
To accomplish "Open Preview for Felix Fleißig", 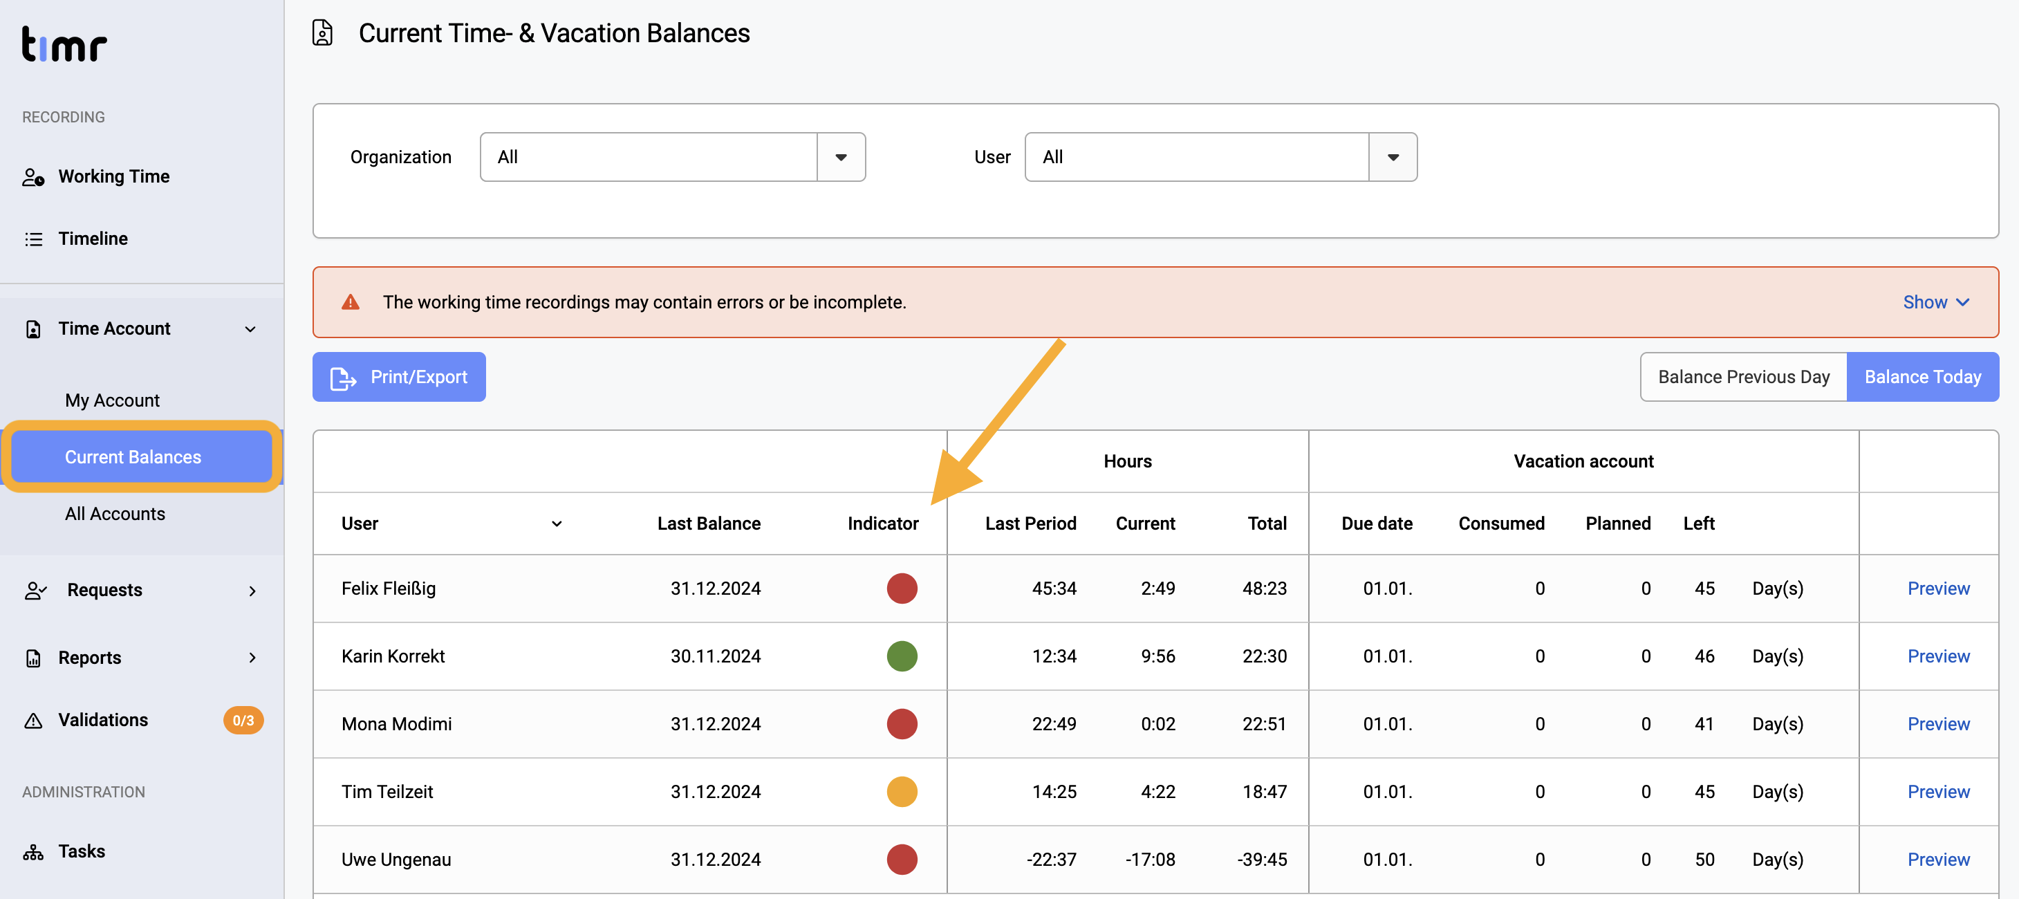I will click(x=1937, y=588).
